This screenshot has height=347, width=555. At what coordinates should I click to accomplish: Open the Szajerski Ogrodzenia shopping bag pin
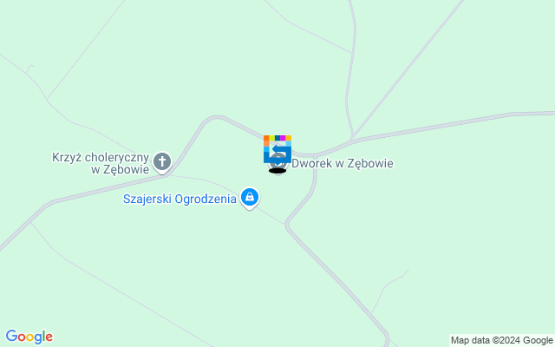250,197
